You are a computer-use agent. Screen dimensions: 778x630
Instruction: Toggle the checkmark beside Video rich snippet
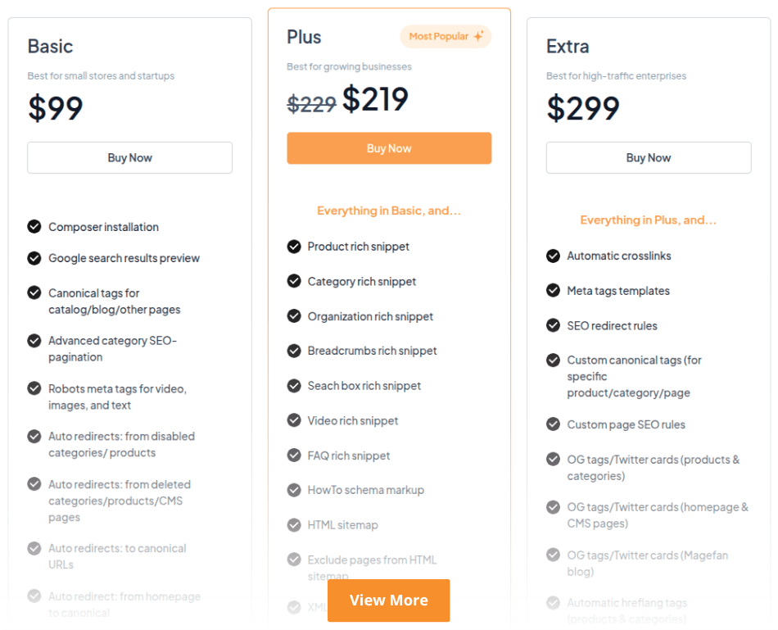point(294,420)
